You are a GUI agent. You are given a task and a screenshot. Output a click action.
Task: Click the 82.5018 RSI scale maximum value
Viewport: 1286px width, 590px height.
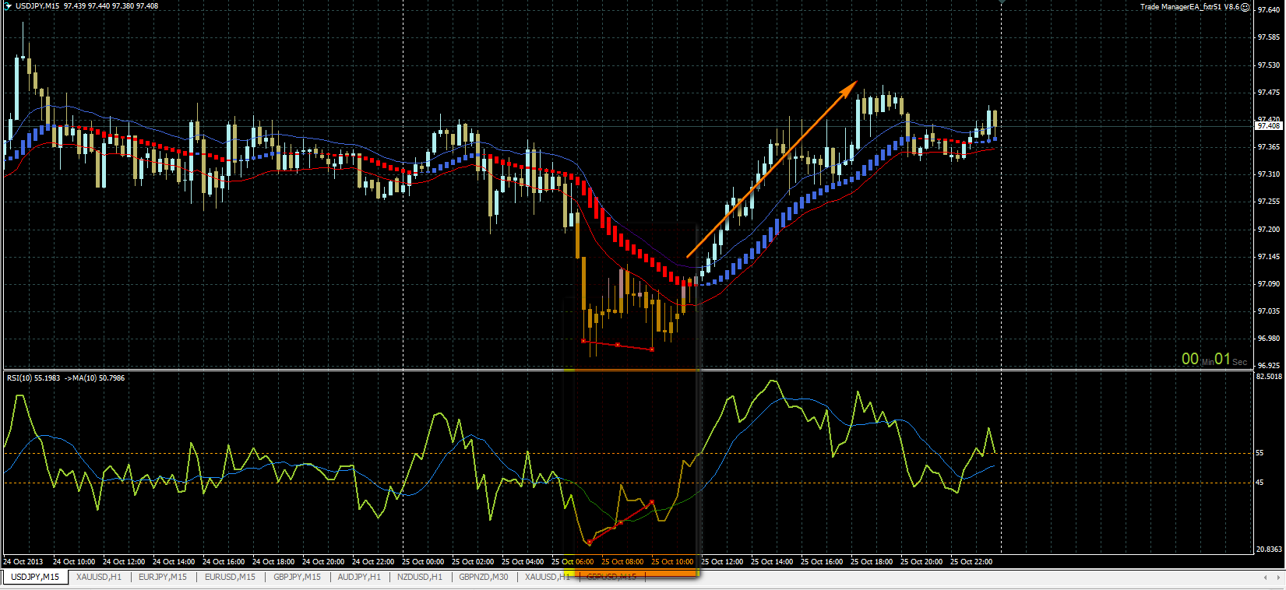coord(1269,377)
